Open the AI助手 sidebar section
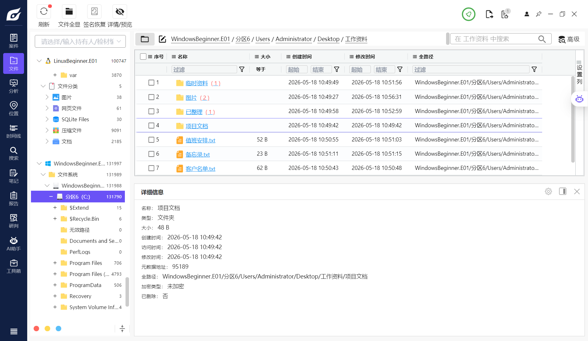The image size is (588, 341). pos(14,244)
